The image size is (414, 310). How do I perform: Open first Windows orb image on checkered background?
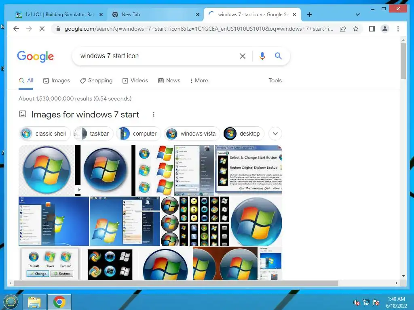coord(47,170)
